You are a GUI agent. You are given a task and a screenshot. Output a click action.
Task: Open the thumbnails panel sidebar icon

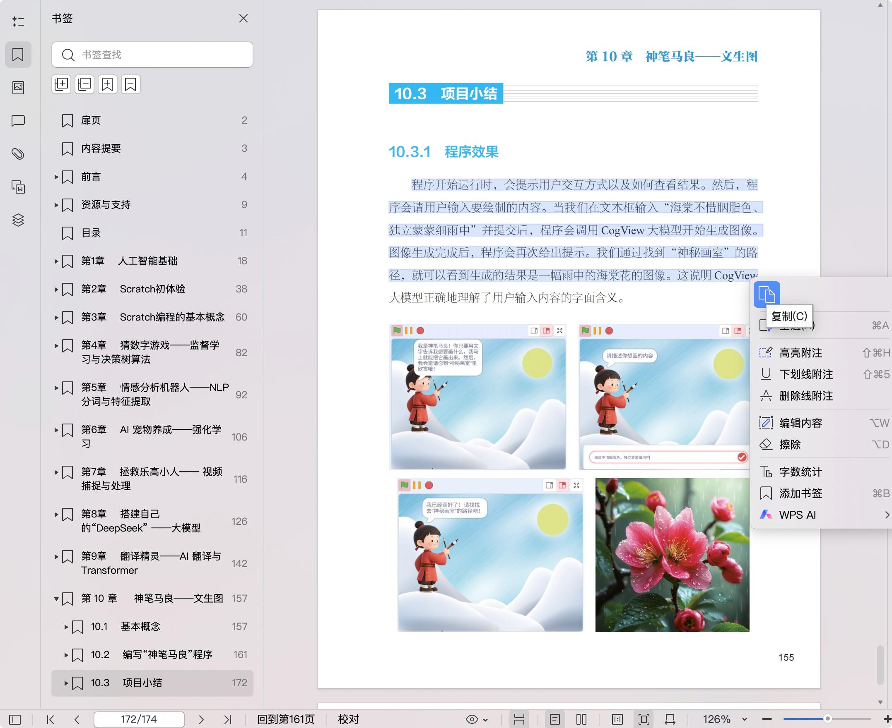point(18,87)
